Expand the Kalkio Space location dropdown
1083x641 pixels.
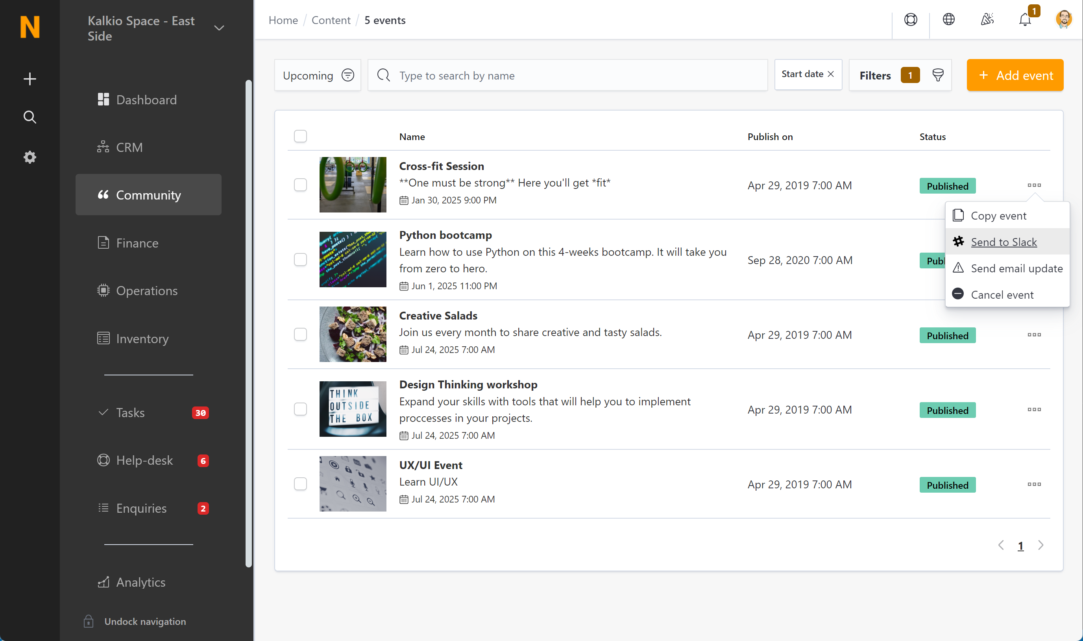(x=219, y=28)
